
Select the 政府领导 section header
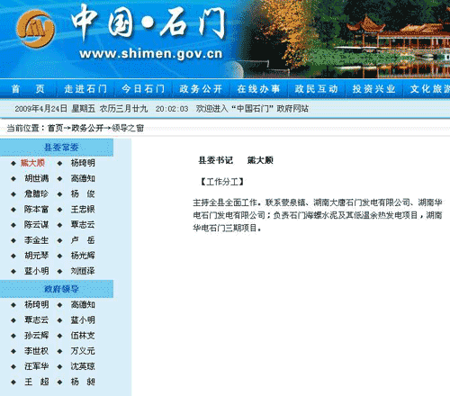pyautogui.click(x=61, y=289)
